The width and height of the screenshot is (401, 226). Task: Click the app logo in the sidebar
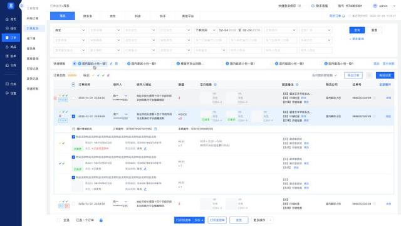(x=11, y=6)
